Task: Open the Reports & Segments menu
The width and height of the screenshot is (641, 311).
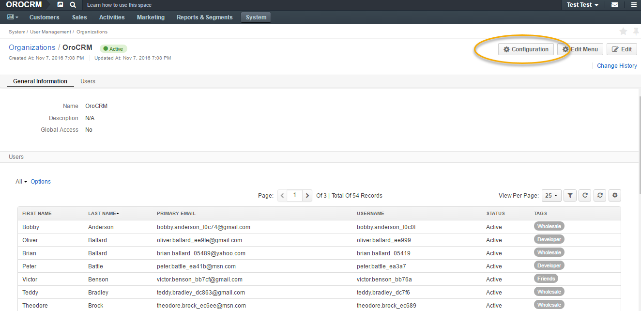Action: click(205, 17)
